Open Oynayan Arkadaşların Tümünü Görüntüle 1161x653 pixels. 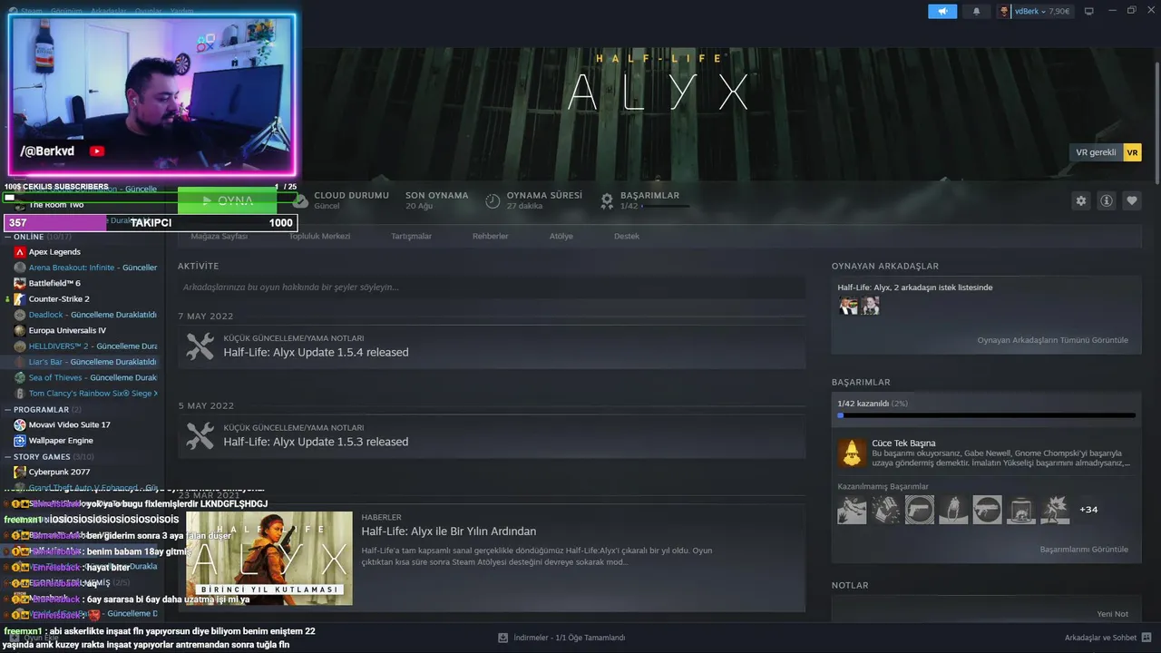point(1052,340)
